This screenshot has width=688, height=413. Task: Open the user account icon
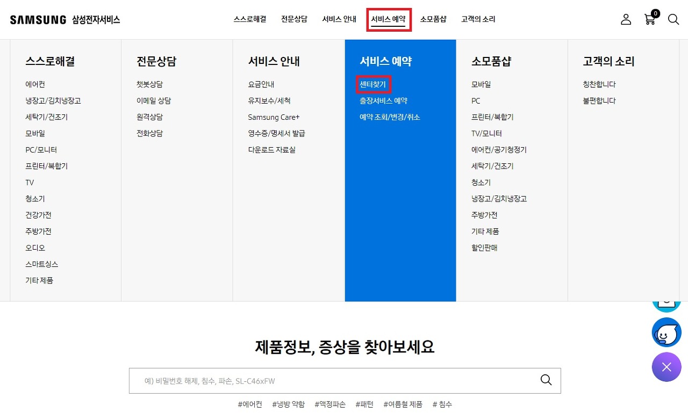tap(626, 19)
